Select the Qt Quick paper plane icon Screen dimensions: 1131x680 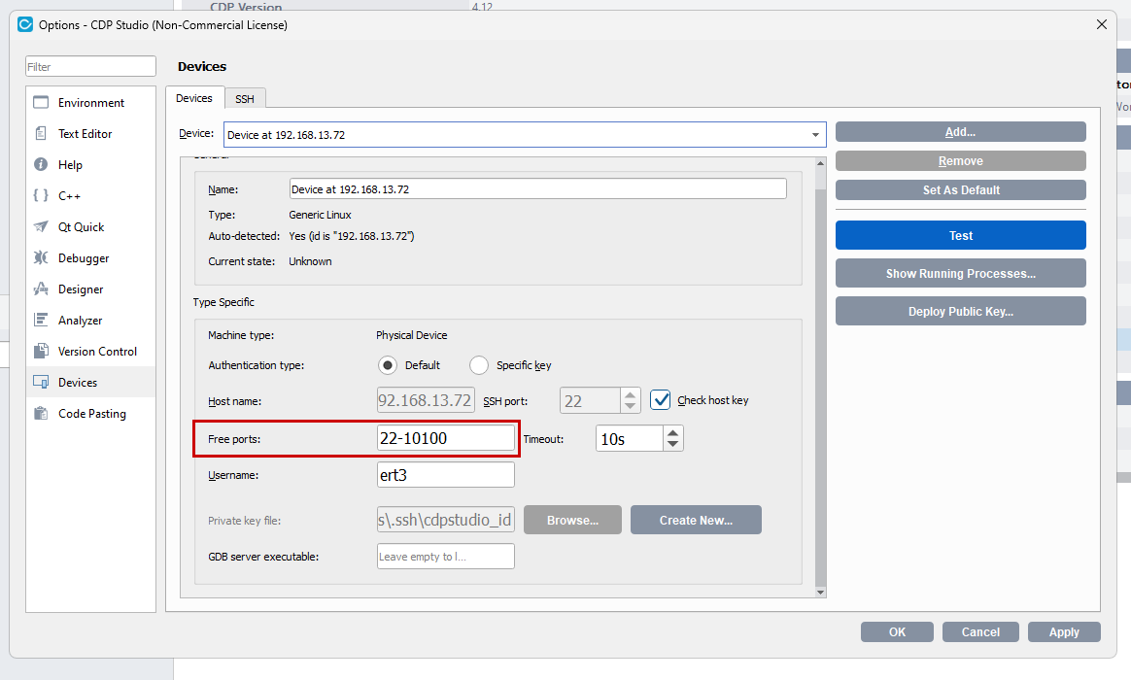(41, 226)
